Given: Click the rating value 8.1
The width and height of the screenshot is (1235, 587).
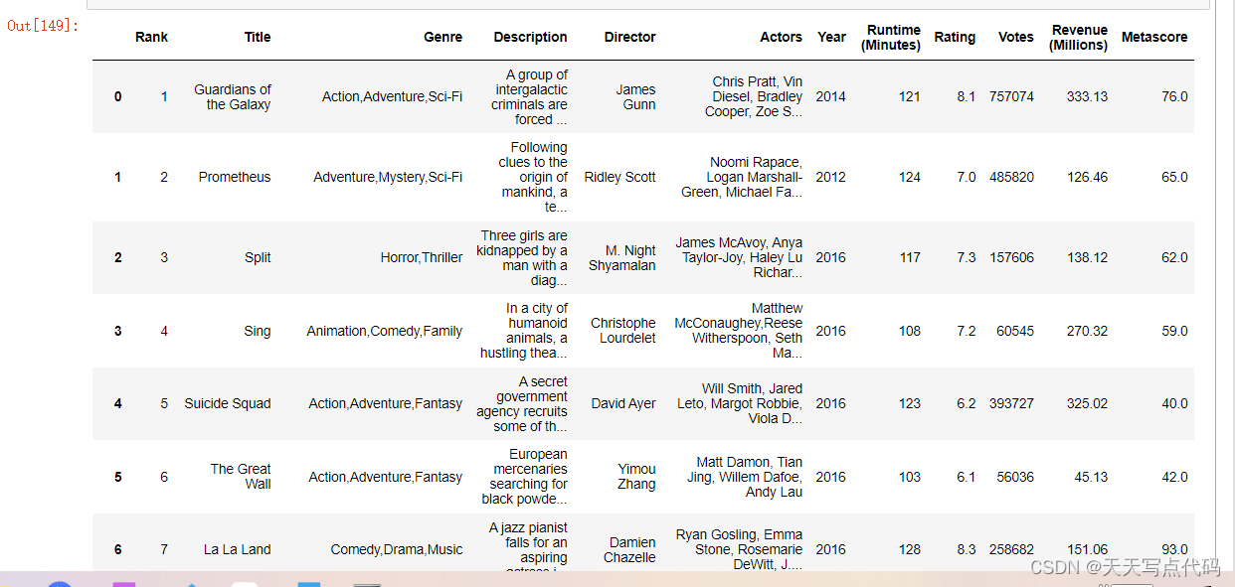Looking at the screenshot, I should point(966,97).
